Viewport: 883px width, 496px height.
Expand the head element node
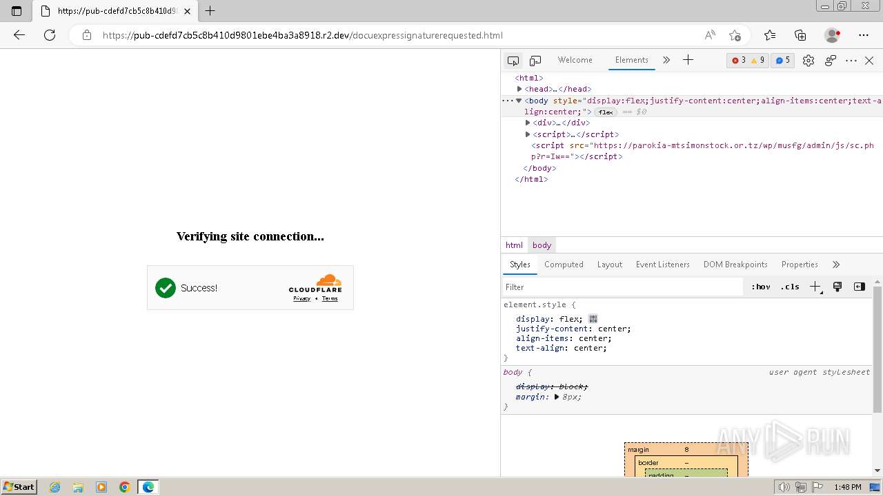click(x=519, y=89)
